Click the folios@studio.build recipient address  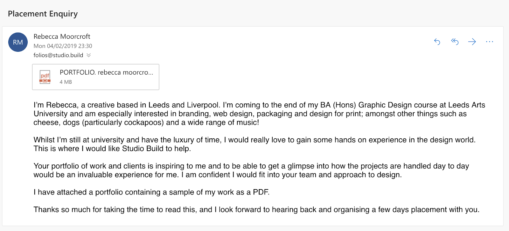point(58,55)
